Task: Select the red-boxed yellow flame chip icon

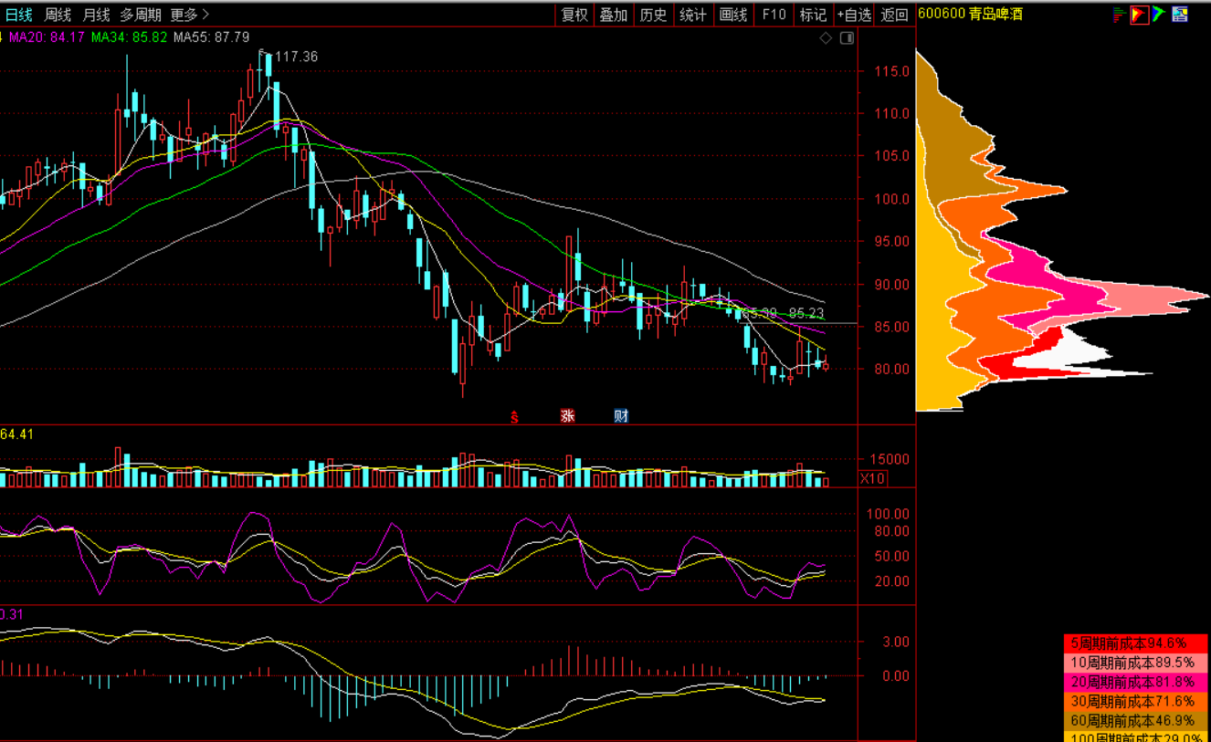Action: point(1139,15)
